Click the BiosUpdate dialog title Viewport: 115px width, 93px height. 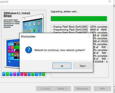click(28, 37)
